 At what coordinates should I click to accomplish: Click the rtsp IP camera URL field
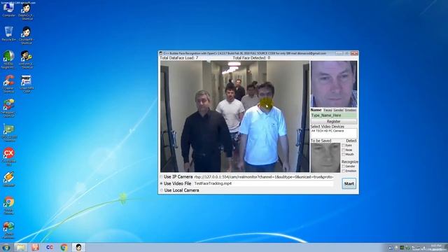pos(263,177)
